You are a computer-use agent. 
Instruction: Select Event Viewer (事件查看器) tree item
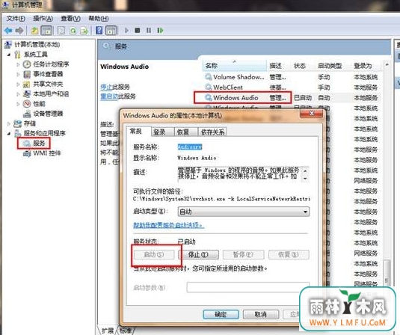(x=43, y=74)
